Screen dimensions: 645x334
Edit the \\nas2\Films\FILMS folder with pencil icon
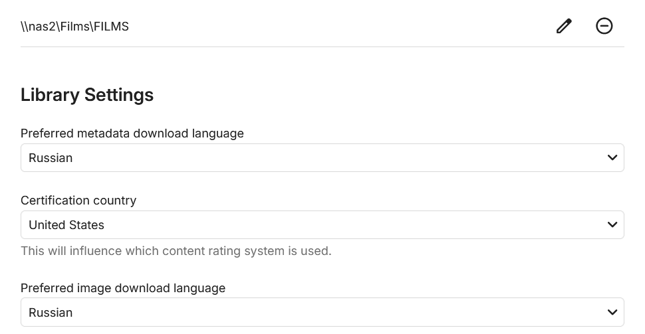tap(564, 26)
